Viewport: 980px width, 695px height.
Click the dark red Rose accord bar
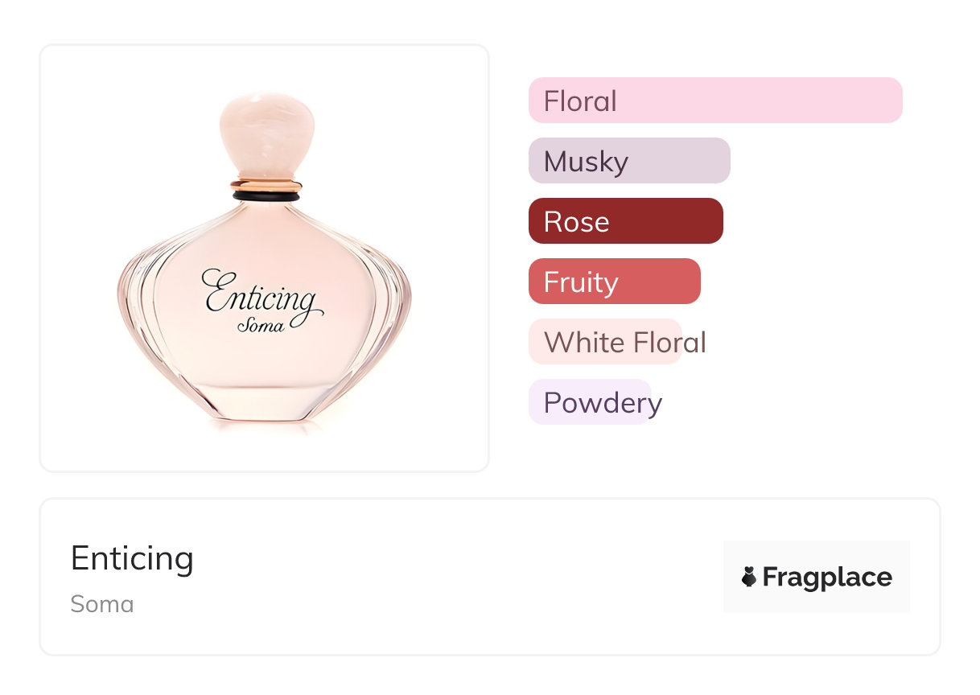click(x=625, y=221)
